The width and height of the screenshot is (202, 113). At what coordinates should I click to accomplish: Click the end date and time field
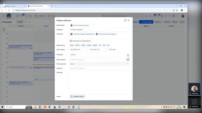pyautogui.click(x=97, y=50)
